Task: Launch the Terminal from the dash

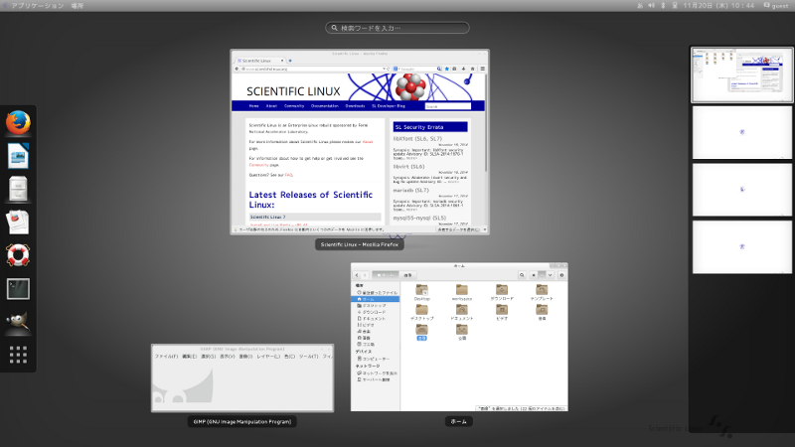Action: 18,289
